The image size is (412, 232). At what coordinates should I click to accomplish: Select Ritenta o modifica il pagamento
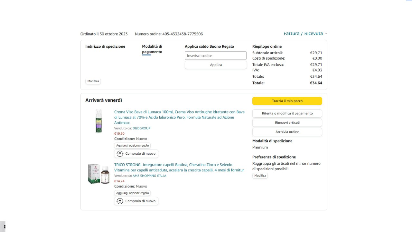tap(287, 113)
